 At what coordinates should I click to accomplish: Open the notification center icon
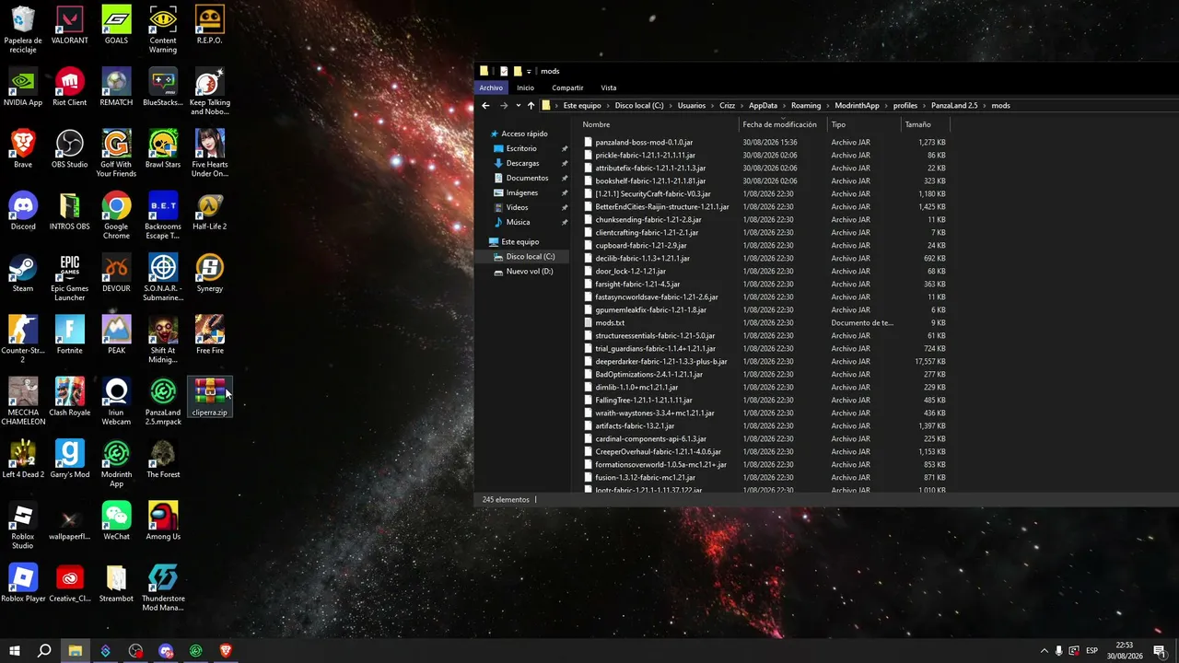1160,651
